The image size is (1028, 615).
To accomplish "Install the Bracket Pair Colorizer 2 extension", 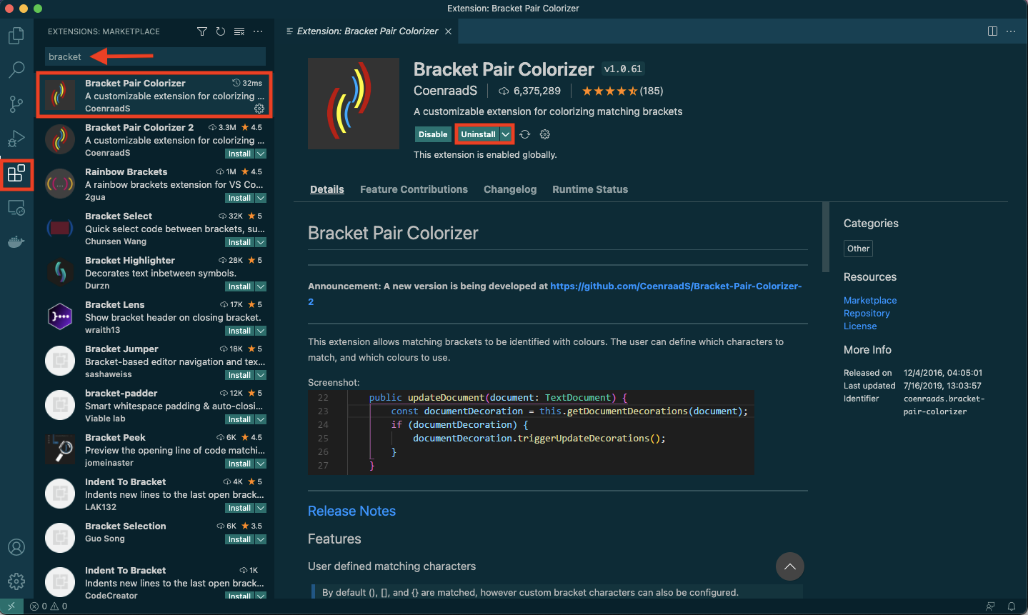I will point(239,154).
